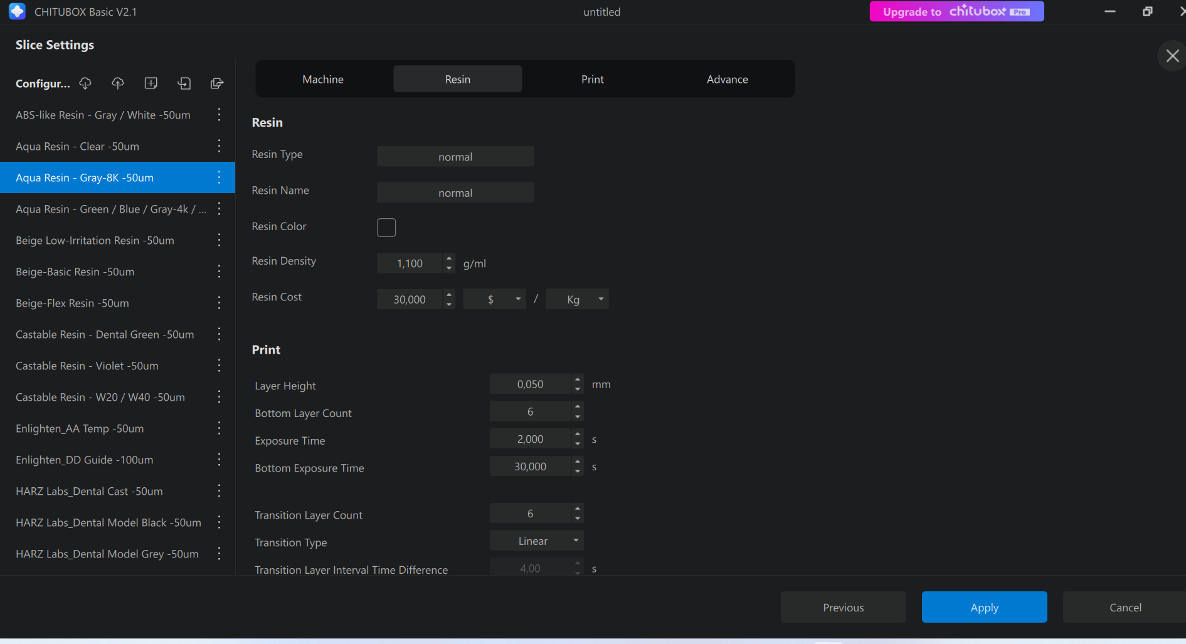Decrease the Bottom Layer Count value
Screen dimensions: 1186x644
[x=578, y=417]
